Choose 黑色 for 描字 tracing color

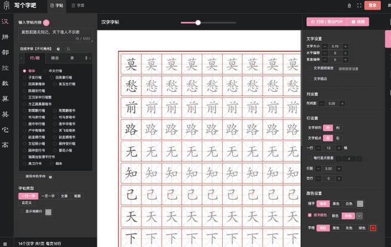(x=336, y=204)
